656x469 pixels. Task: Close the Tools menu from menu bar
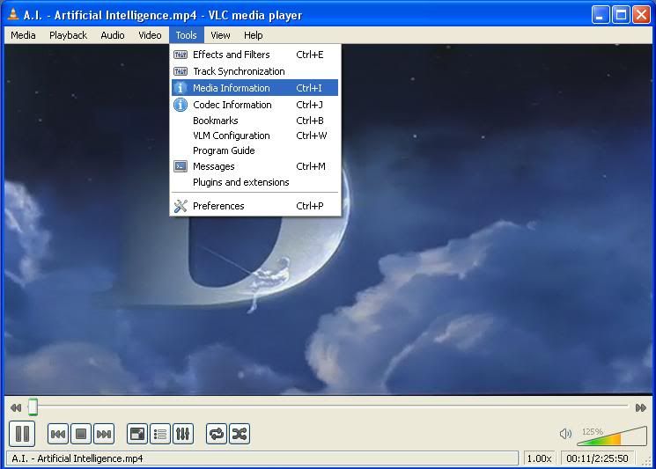[x=186, y=35]
